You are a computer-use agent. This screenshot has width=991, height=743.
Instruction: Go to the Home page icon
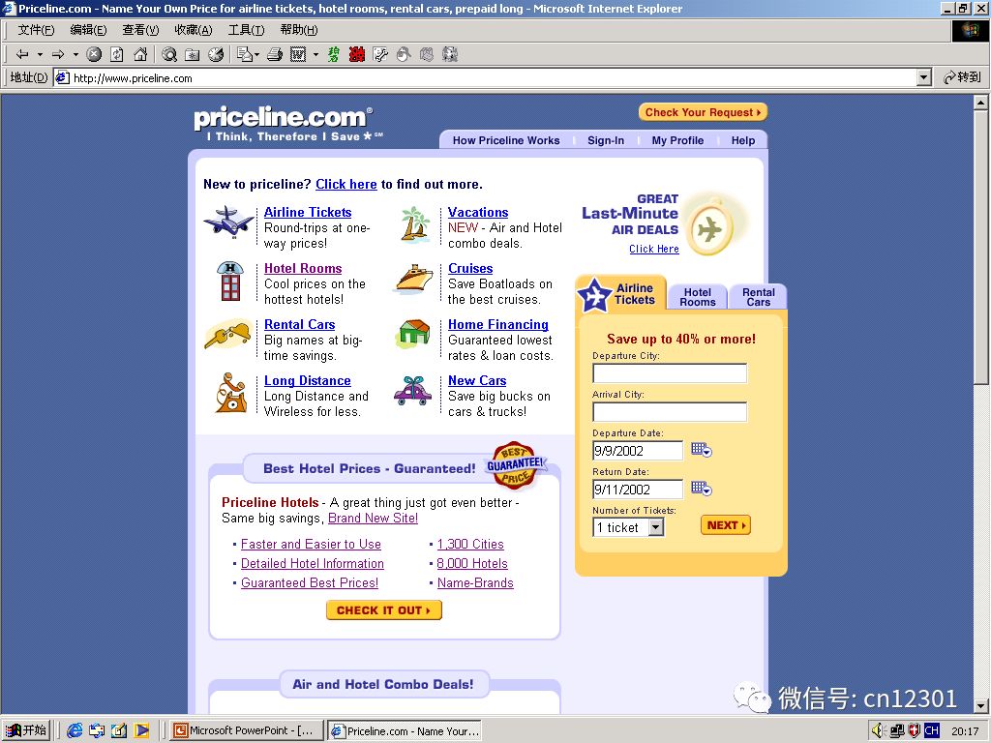coord(140,55)
